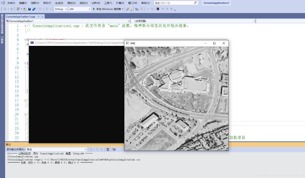Click the 输出 panel title
The width and height of the screenshot is (305, 178).
[x=8, y=144]
